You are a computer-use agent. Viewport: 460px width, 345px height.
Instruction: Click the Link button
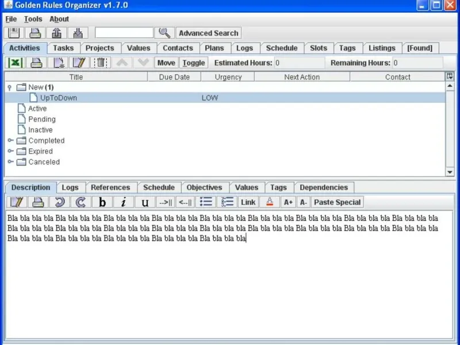click(248, 202)
